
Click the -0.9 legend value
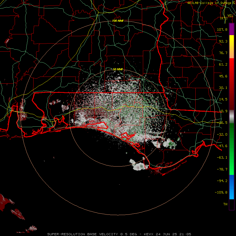point(223,111)
